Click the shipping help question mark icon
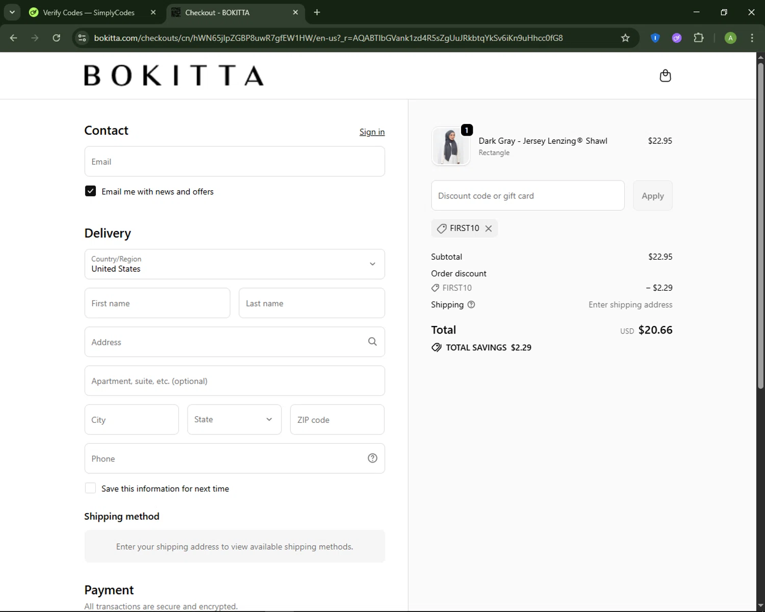Viewport: 765px width, 612px height. [x=471, y=304]
